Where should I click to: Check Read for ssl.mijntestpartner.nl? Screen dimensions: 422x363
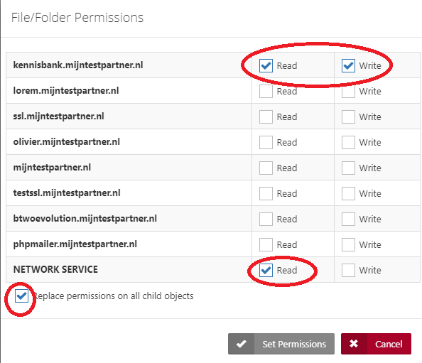pyautogui.click(x=266, y=117)
